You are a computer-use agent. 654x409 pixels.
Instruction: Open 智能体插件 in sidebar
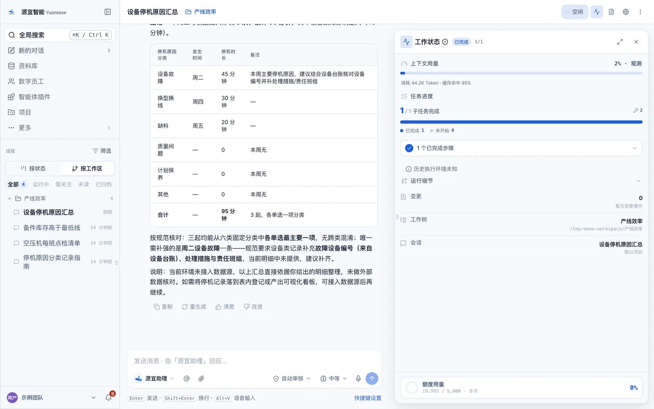pyautogui.click(x=60, y=97)
